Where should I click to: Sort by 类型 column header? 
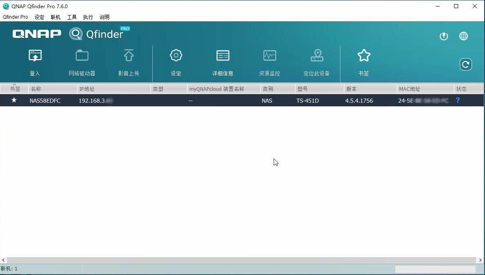(169, 89)
